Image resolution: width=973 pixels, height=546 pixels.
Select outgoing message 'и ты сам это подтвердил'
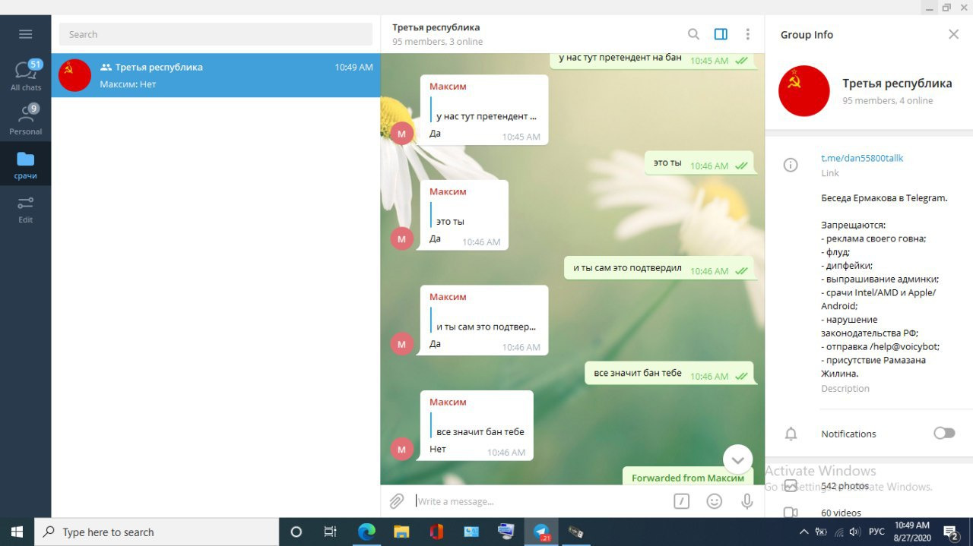coord(659,269)
